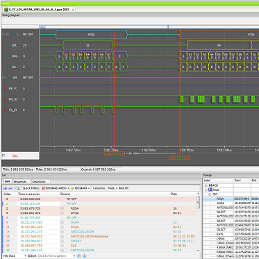
Task: Click the second blue search navigation icon
Action: coord(85,256)
